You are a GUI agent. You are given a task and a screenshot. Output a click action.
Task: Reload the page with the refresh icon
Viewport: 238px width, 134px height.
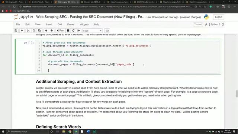tap(14, 7)
